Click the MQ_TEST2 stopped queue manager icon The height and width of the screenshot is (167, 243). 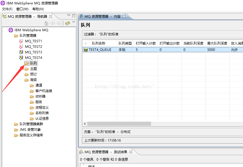point(21,47)
